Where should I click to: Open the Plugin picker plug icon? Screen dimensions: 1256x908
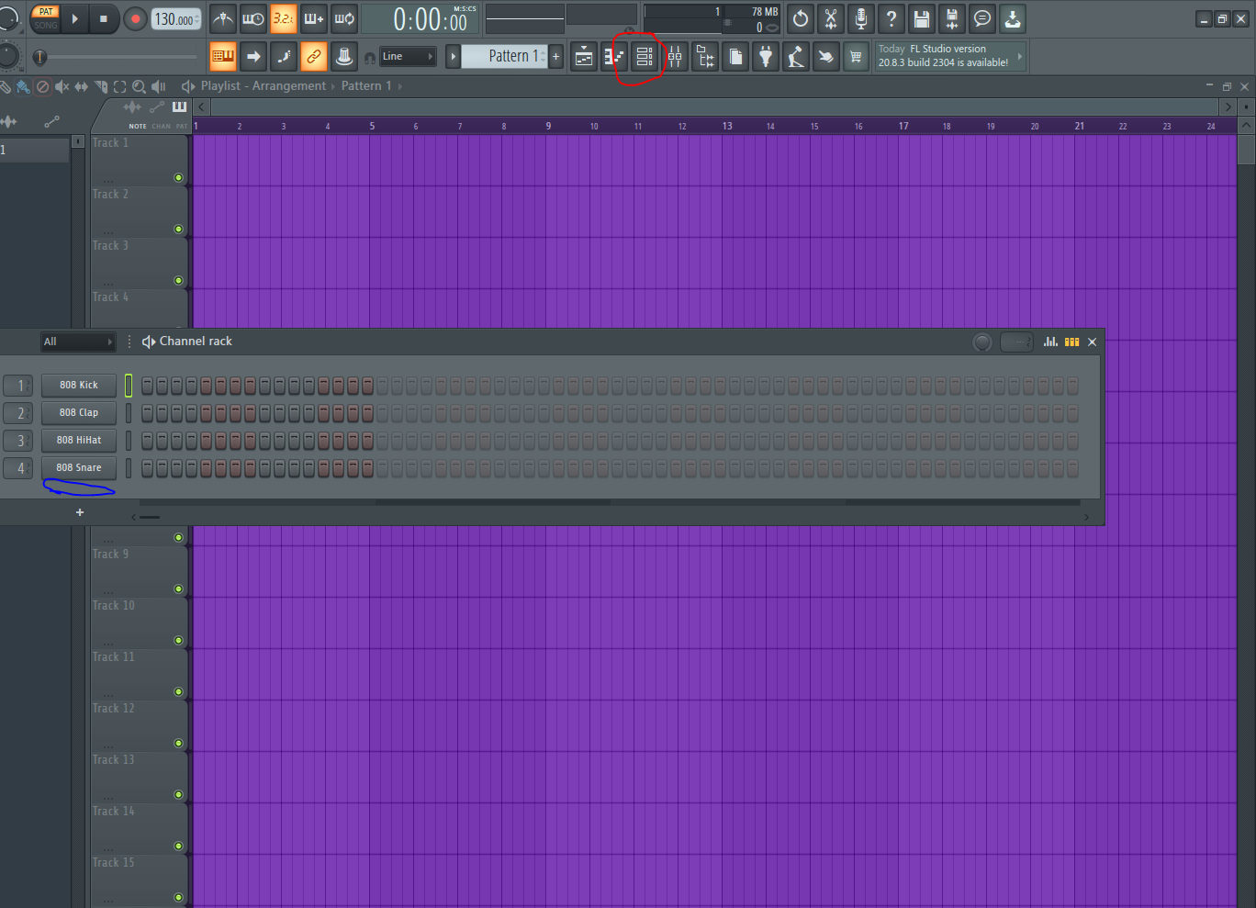click(x=766, y=57)
